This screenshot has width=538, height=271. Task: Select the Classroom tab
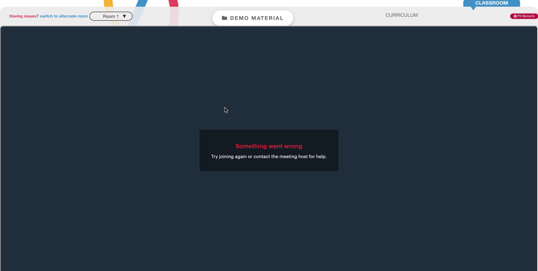[491, 3]
